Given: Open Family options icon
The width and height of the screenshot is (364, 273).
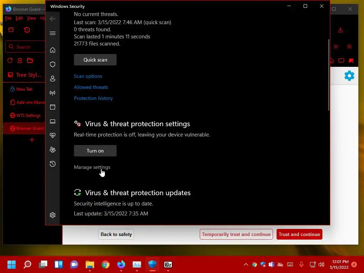Looking at the screenshot, I should point(53,150).
